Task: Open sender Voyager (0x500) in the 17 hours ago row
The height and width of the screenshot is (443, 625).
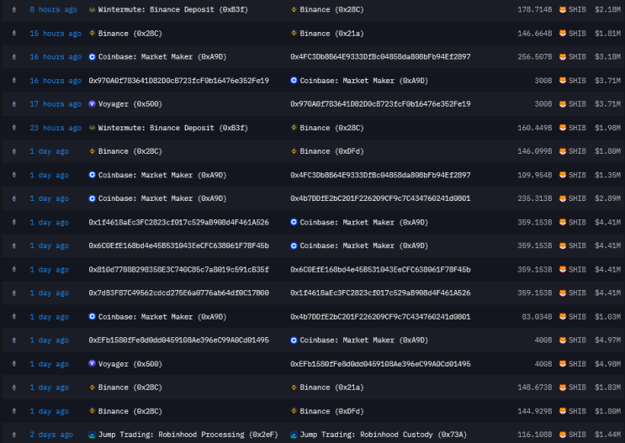Action: coord(130,104)
